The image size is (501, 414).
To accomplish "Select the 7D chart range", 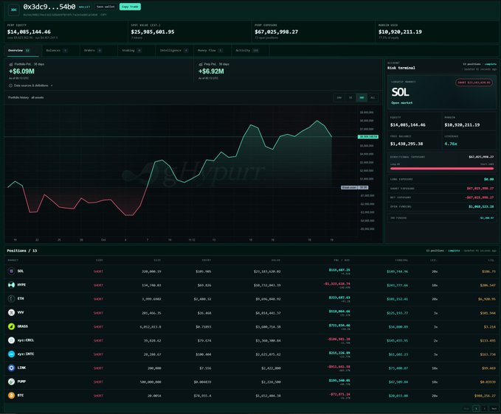I will [350, 97].
